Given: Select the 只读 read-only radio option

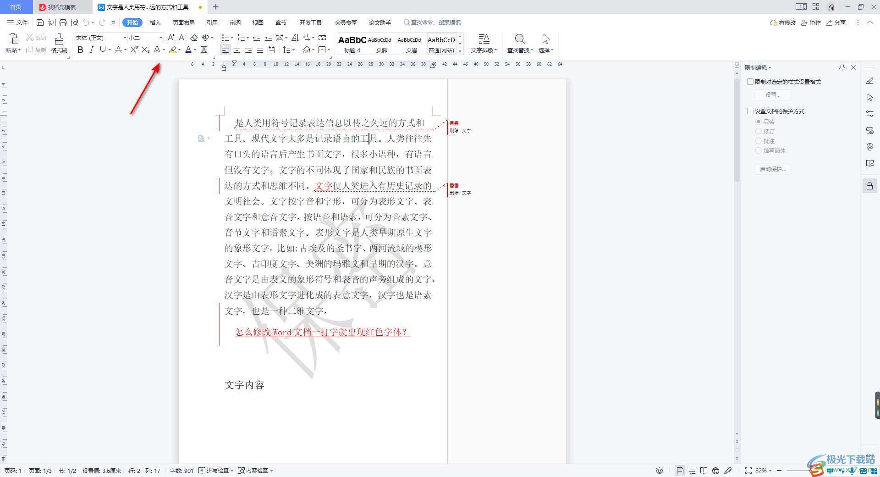Looking at the screenshot, I should tap(759, 122).
